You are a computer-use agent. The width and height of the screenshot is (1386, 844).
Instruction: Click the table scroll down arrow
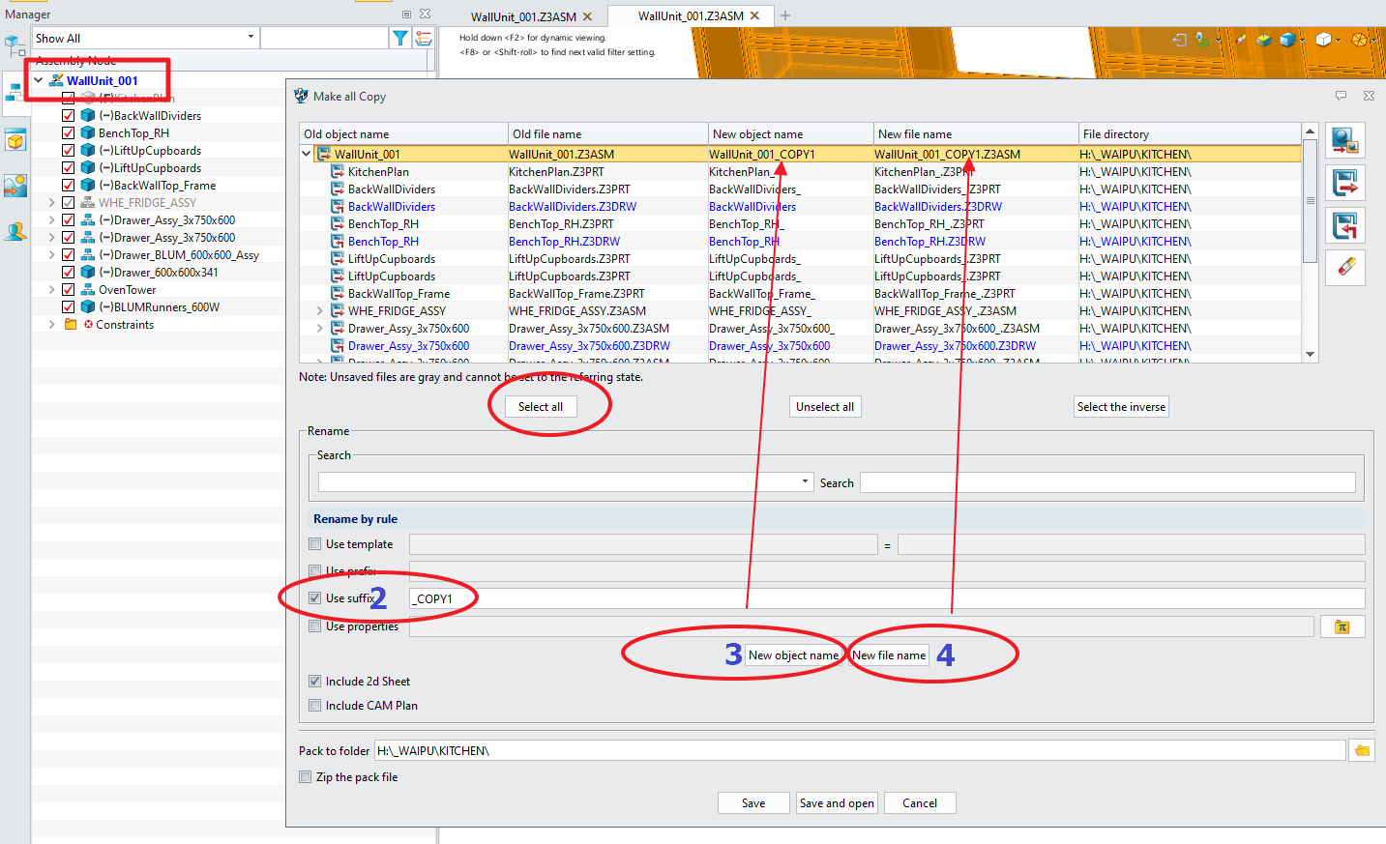pyautogui.click(x=1310, y=355)
